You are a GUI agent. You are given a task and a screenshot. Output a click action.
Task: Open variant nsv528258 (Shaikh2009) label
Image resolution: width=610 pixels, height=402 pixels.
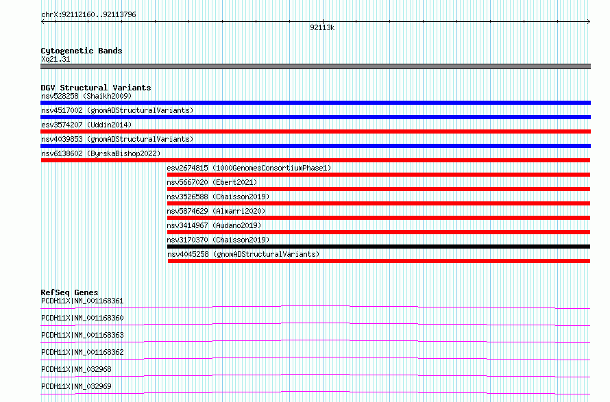click(86, 96)
